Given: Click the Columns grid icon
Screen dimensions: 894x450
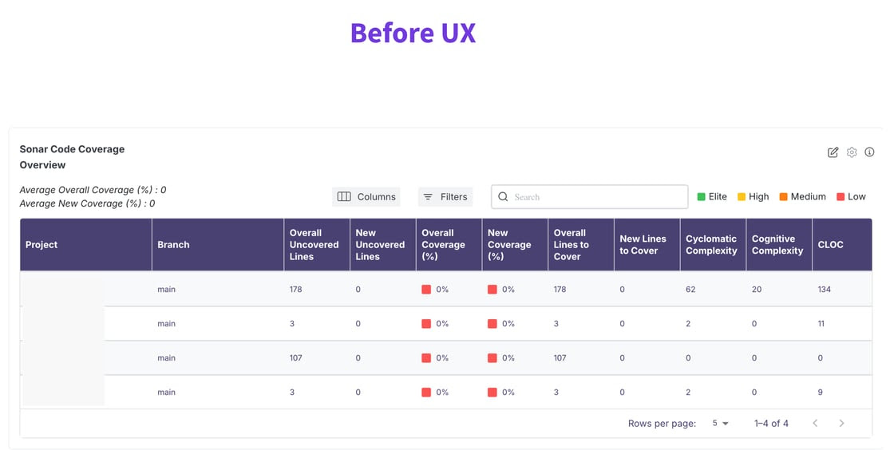Looking at the screenshot, I should (x=344, y=197).
